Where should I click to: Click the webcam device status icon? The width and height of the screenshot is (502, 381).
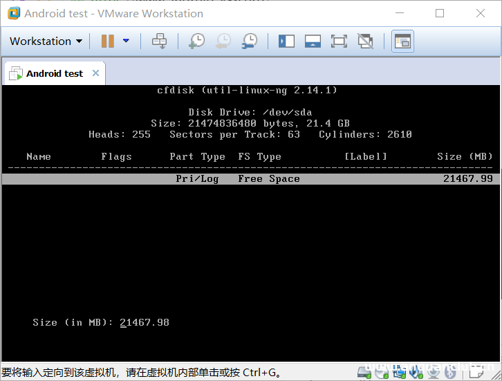(434, 372)
